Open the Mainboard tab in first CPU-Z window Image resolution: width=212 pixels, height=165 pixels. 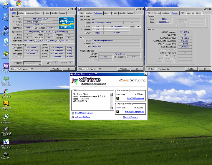click(x=30, y=13)
